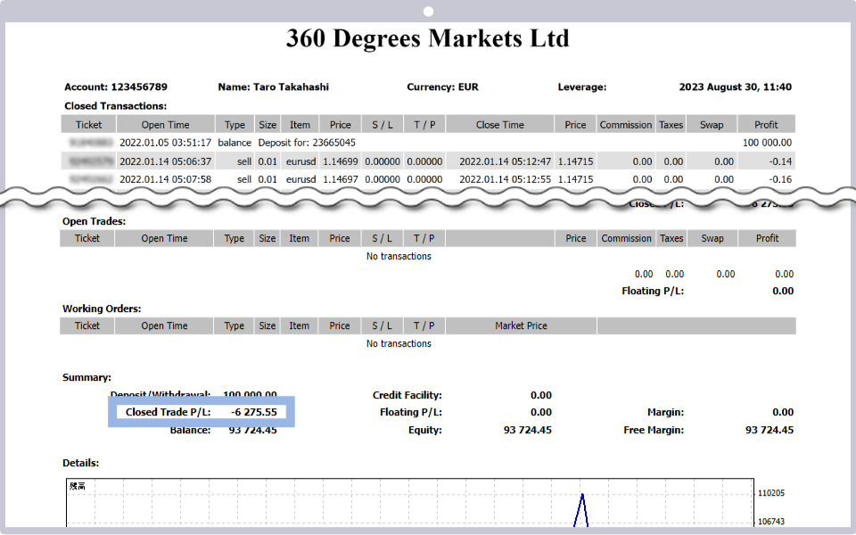
Task: Click the 'Leverage:' label
Action: tap(582, 86)
